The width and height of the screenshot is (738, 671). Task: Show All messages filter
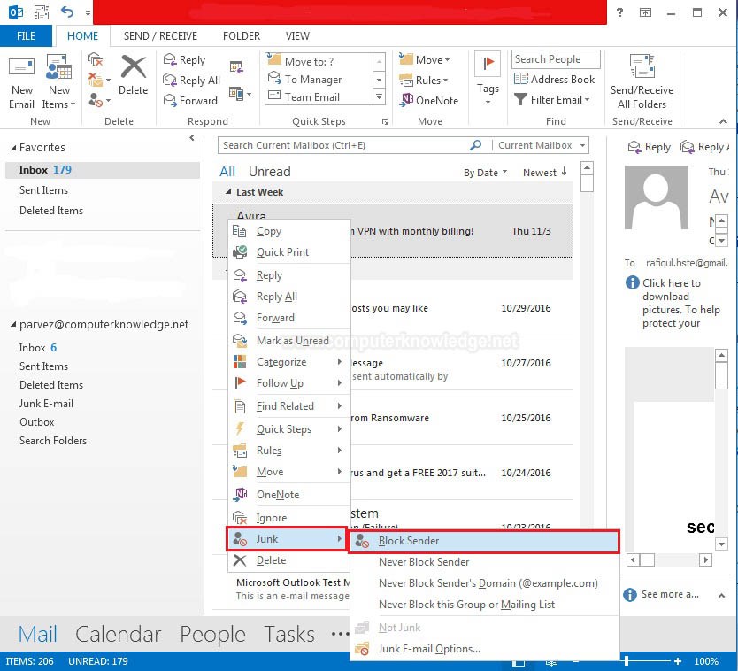[x=227, y=172]
